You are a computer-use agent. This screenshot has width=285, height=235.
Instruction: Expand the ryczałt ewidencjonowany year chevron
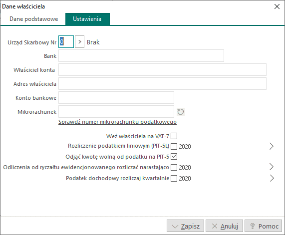pyautogui.click(x=272, y=167)
